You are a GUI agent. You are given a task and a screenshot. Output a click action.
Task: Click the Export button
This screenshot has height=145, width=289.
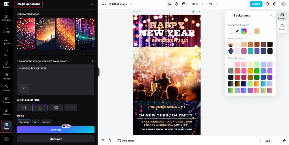pos(256,4)
